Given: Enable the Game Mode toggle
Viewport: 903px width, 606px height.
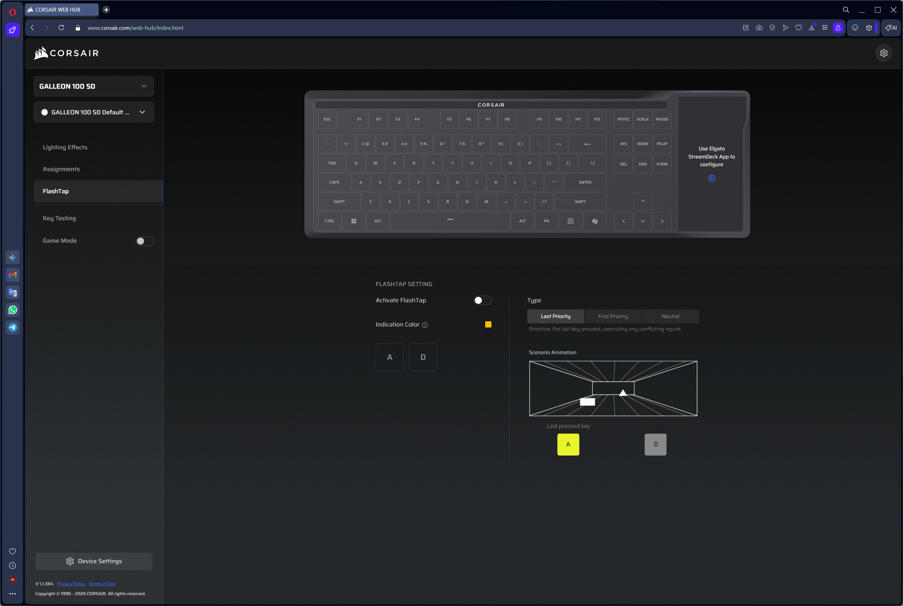Looking at the screenshot, I should coord(144,241).
